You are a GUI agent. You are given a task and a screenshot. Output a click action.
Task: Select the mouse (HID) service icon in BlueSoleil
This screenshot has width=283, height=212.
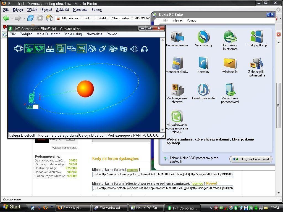pos(103,49)
